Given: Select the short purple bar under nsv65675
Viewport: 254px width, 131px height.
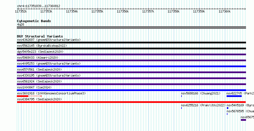Looking at the screenshot, I should [x=243, y=120].
